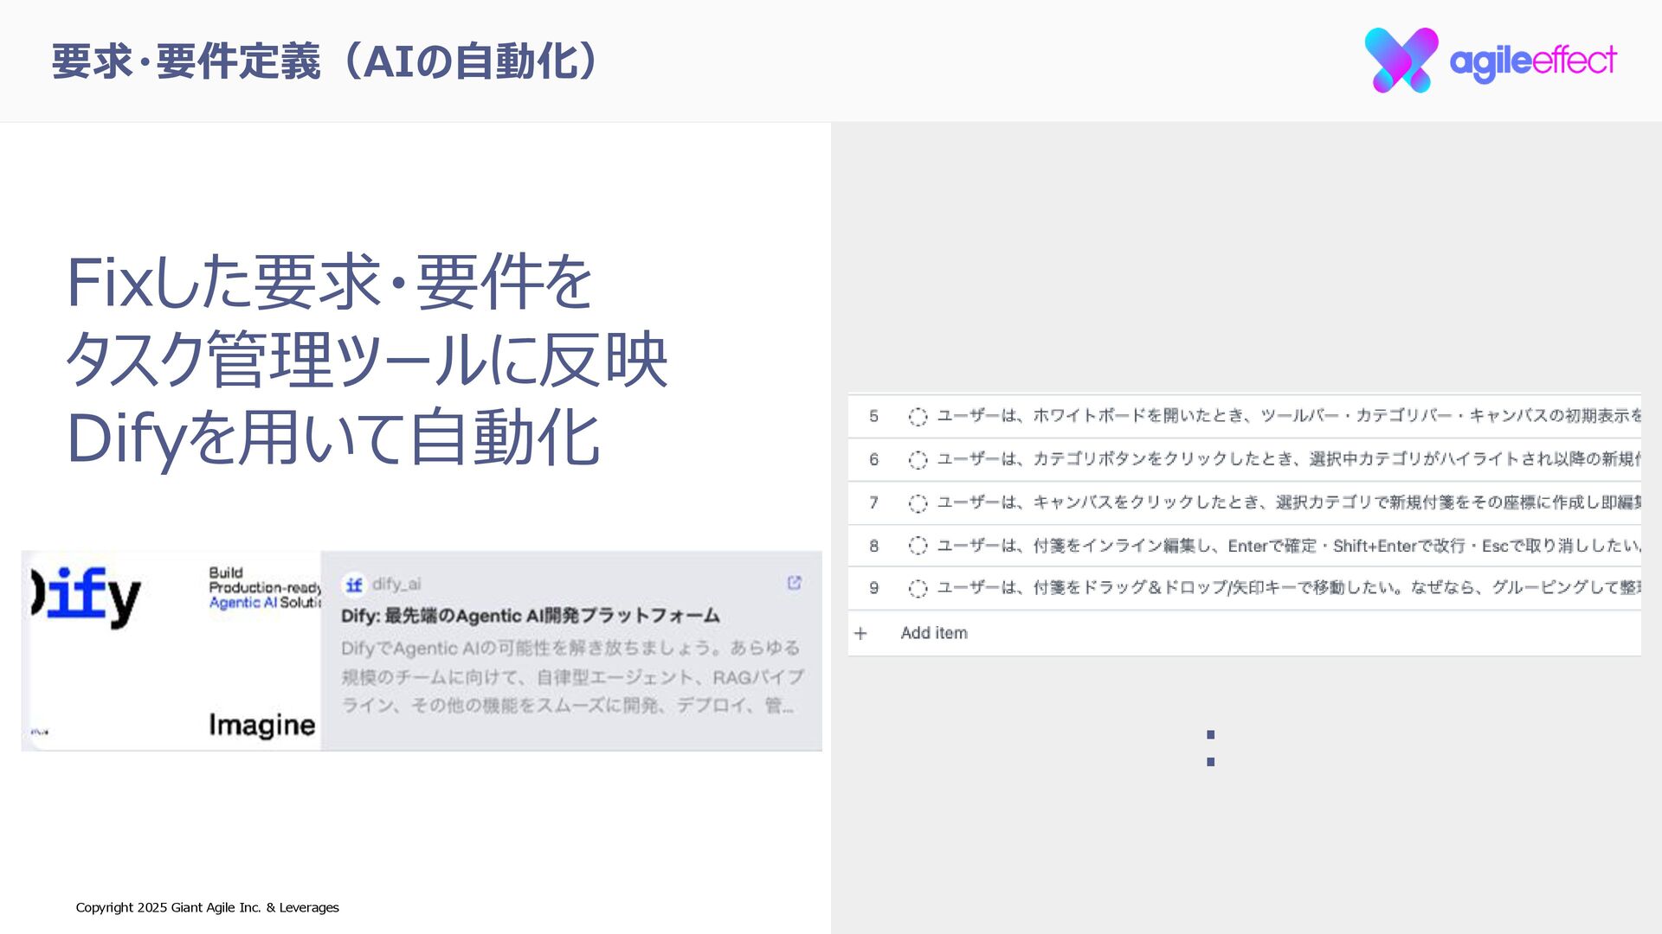
Task: Click the status circle icon on row 8
Action: (918, 546)
